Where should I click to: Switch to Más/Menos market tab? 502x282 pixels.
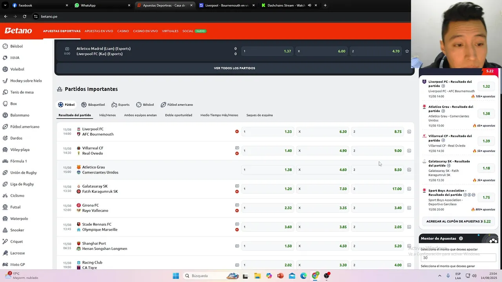[107, 115]
